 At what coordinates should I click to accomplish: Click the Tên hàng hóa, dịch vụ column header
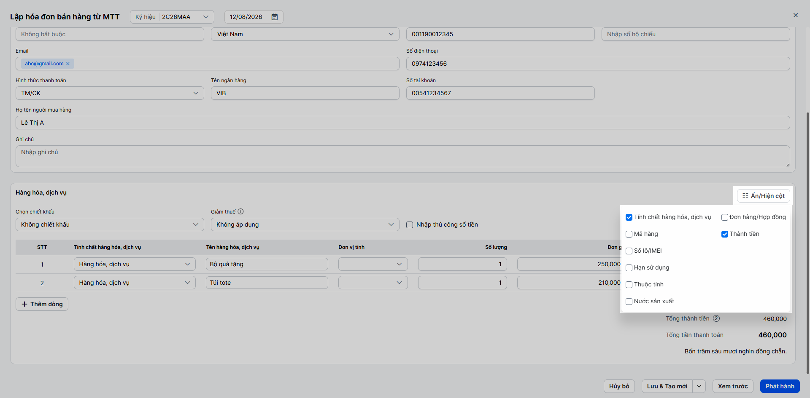pyautogui.click(x=232, y=247)
